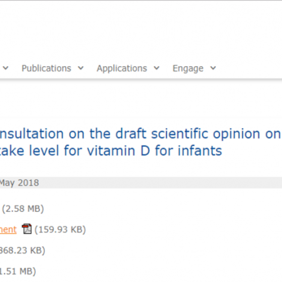The image size is (282, 282).
Task: Expand the Applications dropdown chevron
Action: pyautogui.click(x=156, y=68)
